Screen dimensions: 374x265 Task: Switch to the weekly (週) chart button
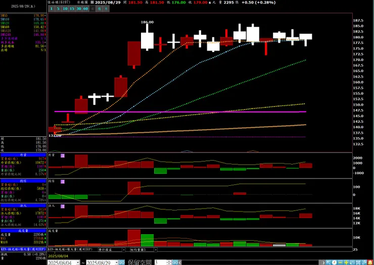point(99,9)
